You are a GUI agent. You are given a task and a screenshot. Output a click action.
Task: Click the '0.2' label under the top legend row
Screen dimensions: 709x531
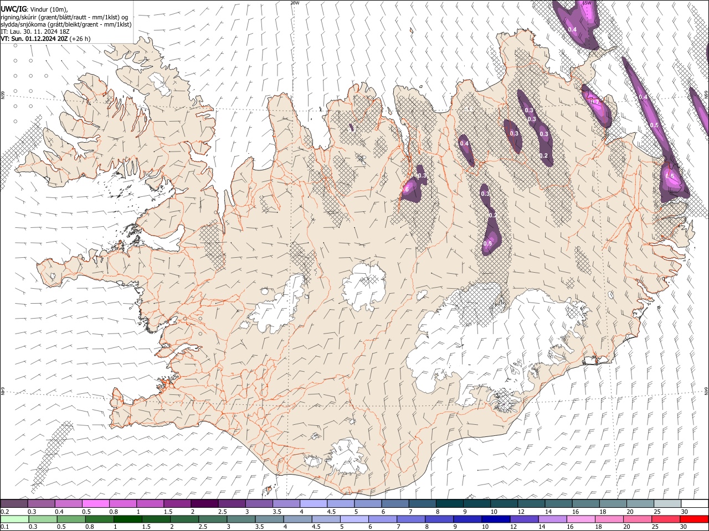[x=5, y=512]
